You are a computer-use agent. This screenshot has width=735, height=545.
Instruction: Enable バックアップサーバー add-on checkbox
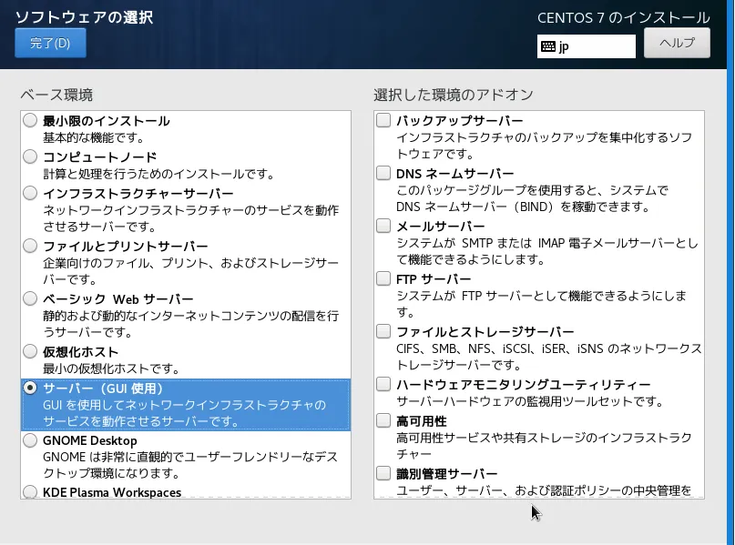point(383,120)
